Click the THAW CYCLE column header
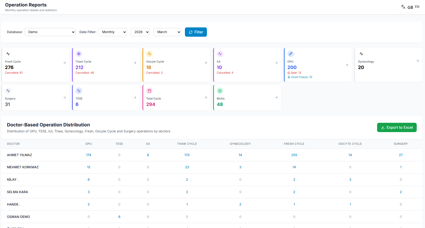 [x=187, y=144]
